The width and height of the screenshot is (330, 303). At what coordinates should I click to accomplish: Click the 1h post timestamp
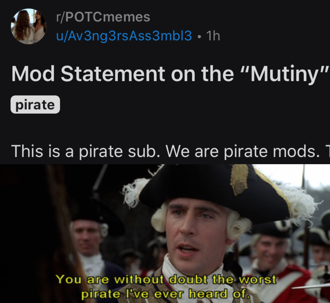[x=213, y=36]
